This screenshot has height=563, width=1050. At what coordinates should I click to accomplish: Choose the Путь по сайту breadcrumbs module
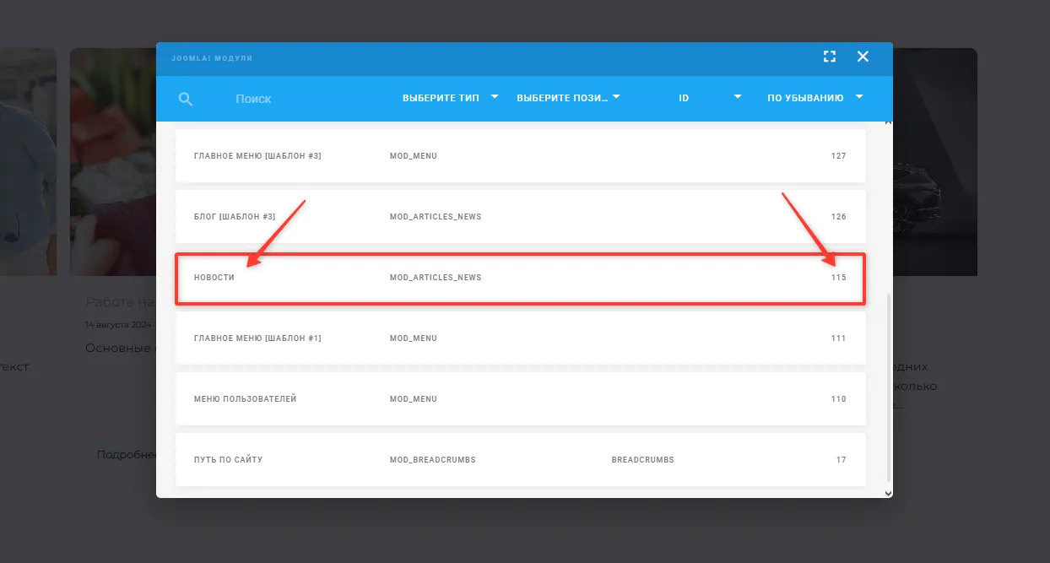point(520,460)
